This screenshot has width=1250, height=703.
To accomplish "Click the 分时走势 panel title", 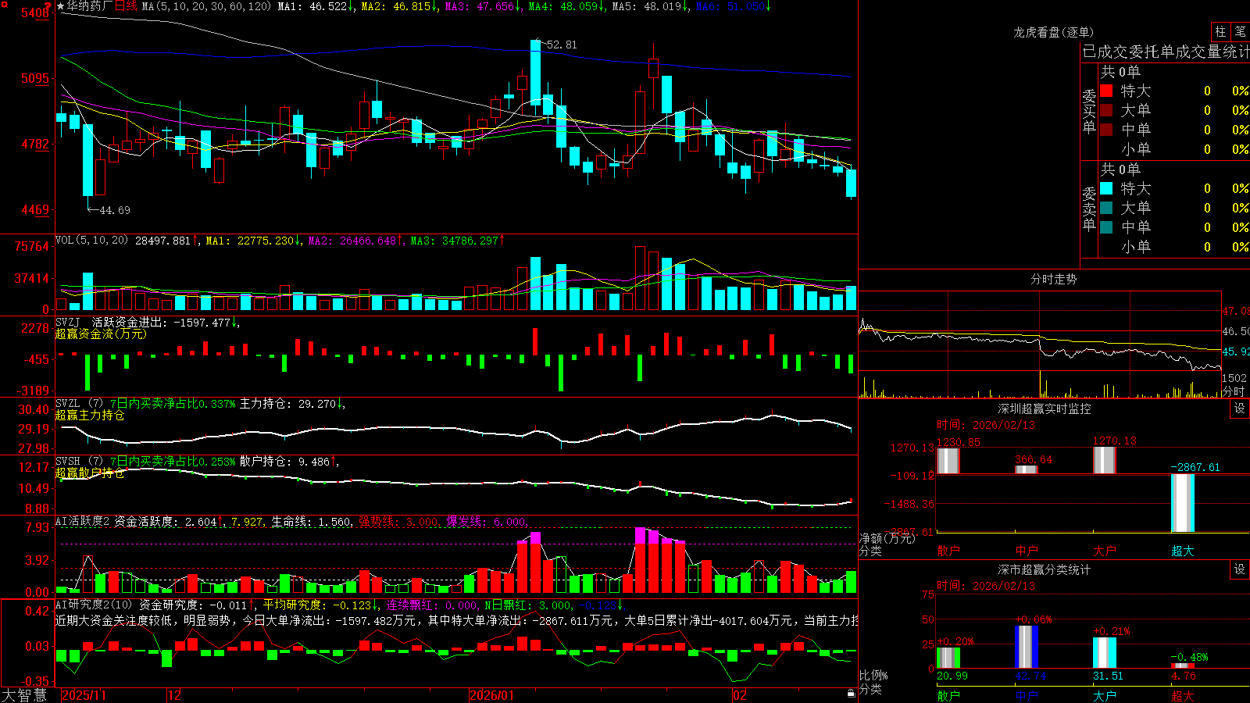I will (1054, 279).
